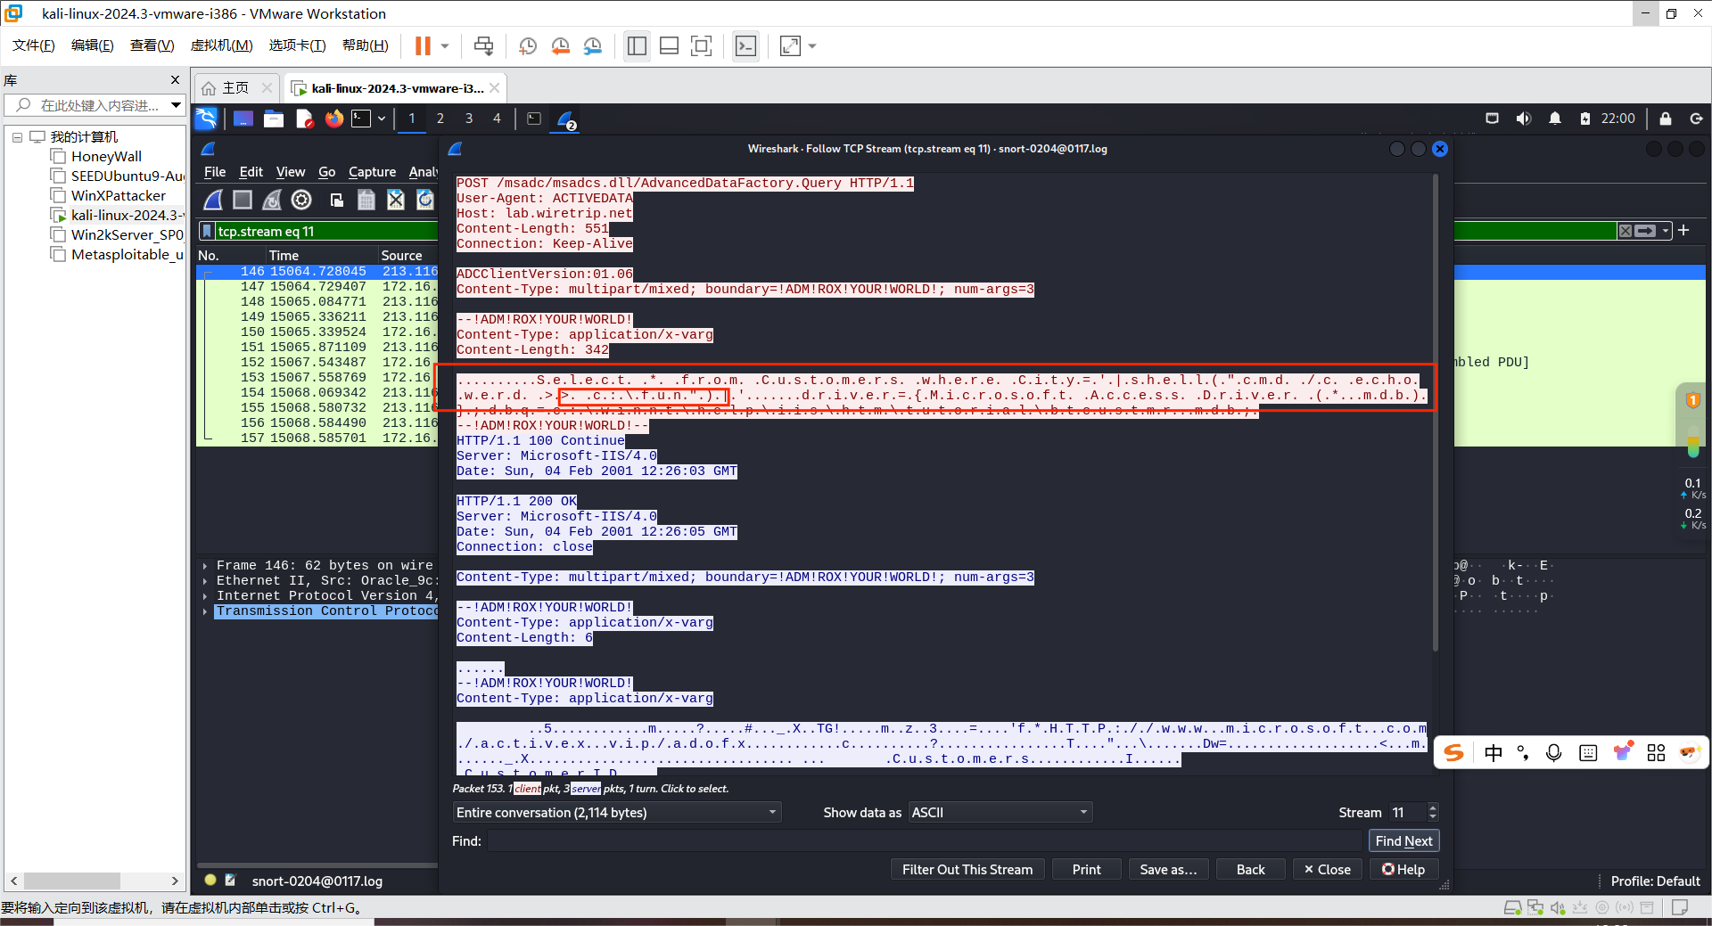
Task: Expand the library search dropdown arrow
Action: 176,105
